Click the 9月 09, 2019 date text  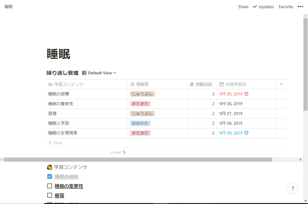coord(231,133)
